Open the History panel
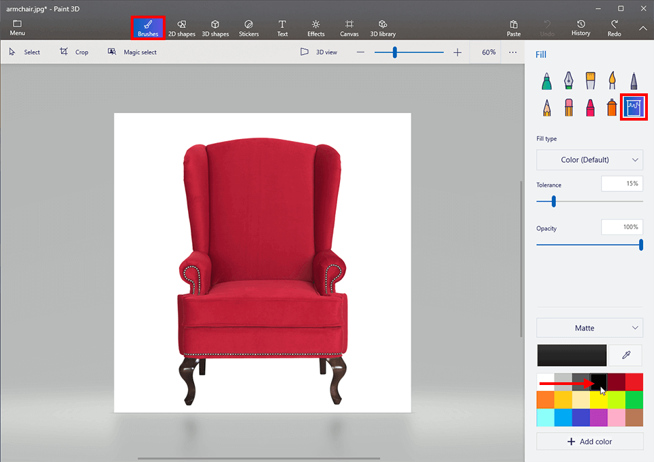The width and height of the screenshot is (654, 462). [x=580, y=28]
